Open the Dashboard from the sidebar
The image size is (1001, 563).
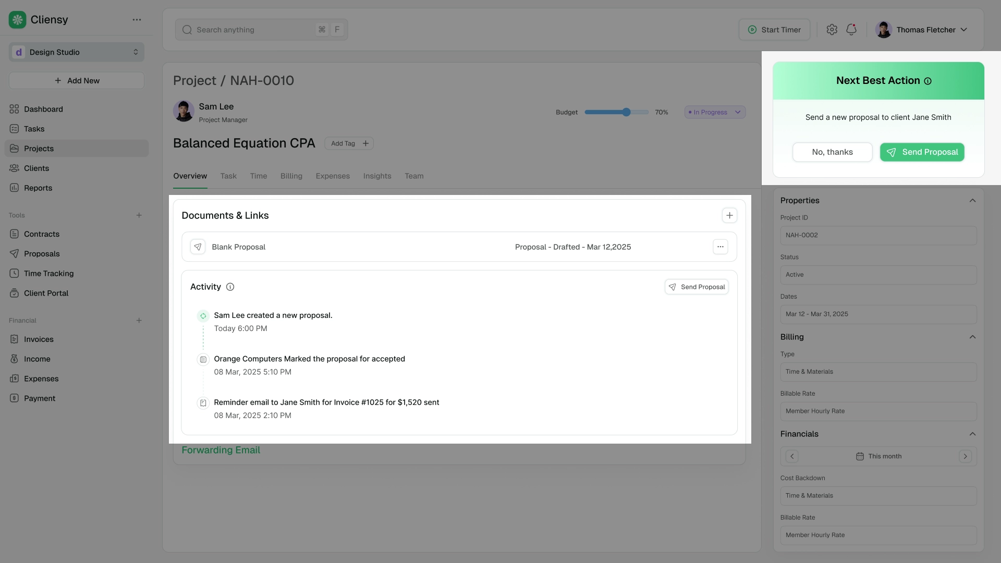click(x=43, y=109)
